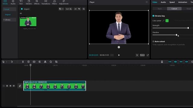Viewport: 193px width, 108px height.
Task: Select the green screen media thumbnail
Action: click(x=28, y=22)
